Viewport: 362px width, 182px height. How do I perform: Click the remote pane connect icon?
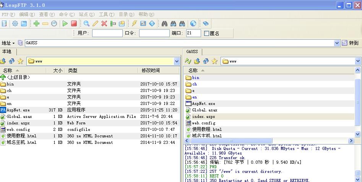188,61
